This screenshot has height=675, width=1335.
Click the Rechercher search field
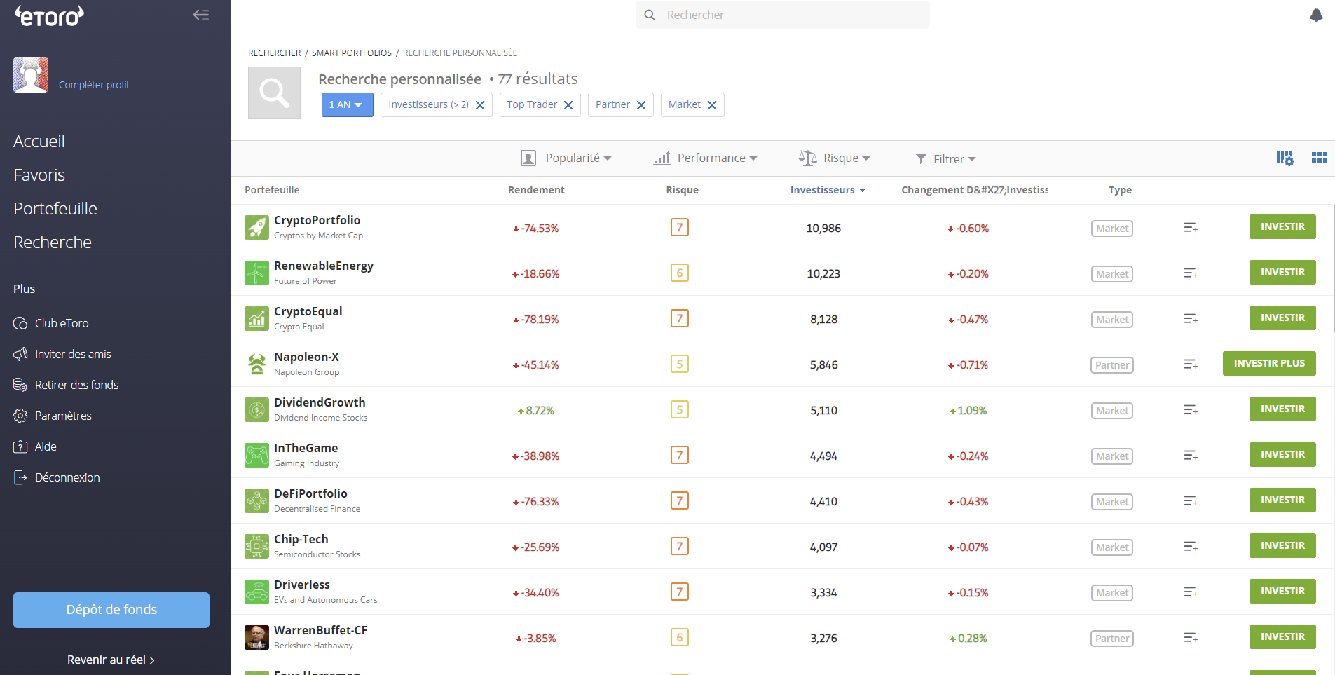(x=783, y=15)
